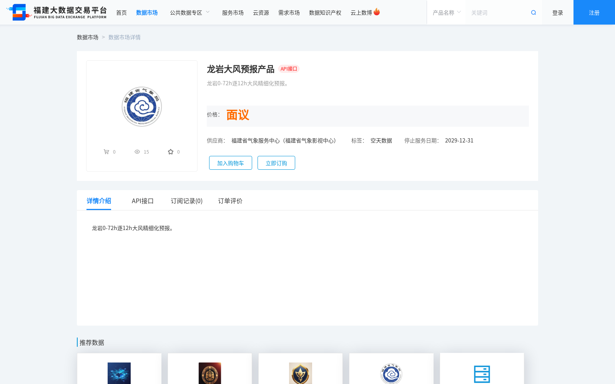Screen dimensions: 615x384
Task: Click the gray subtitle description under the product title
Action: [248, 83]
